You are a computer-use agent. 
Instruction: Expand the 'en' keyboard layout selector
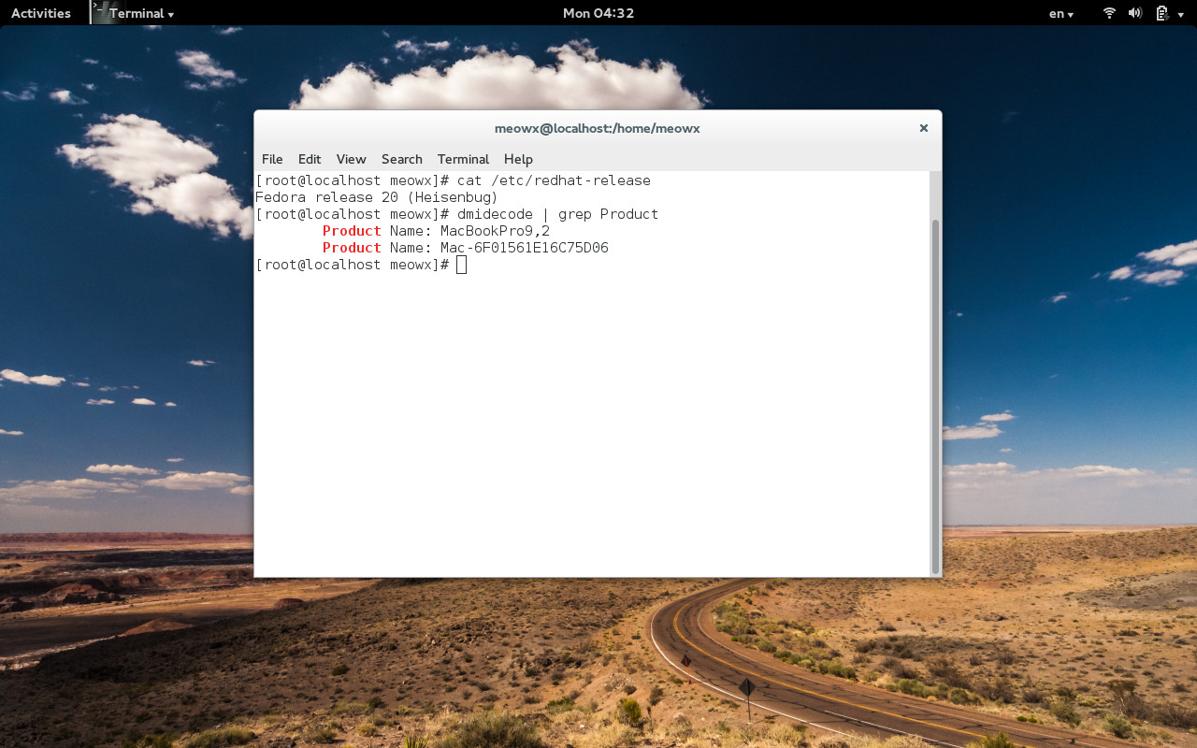(1061, 13)
